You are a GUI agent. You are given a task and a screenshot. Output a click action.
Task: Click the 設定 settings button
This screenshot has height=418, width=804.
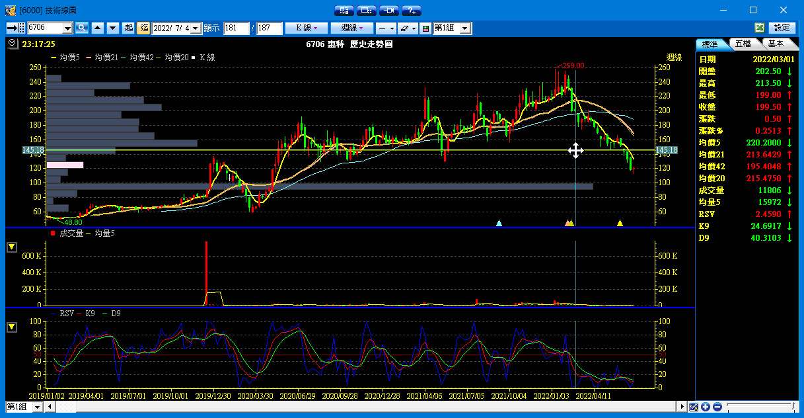pos(782,28)
